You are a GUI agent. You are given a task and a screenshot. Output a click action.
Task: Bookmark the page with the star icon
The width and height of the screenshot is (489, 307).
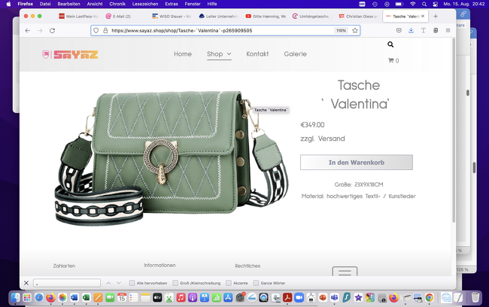point(355,31)
